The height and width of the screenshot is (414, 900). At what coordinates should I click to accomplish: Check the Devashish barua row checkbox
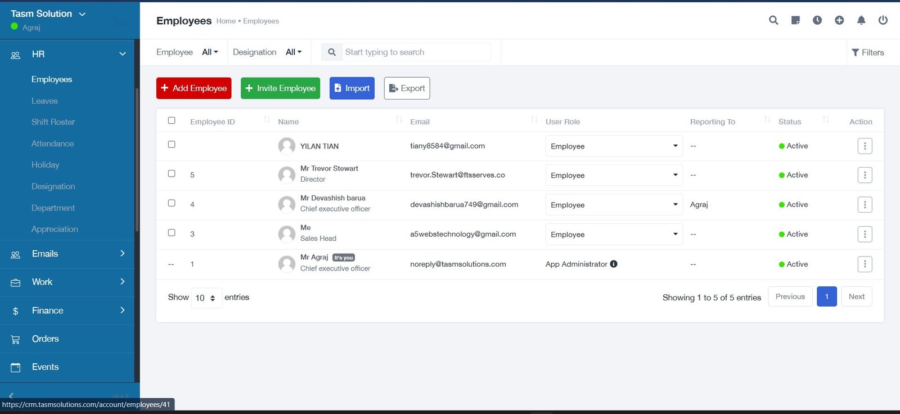tap(172, 203)
